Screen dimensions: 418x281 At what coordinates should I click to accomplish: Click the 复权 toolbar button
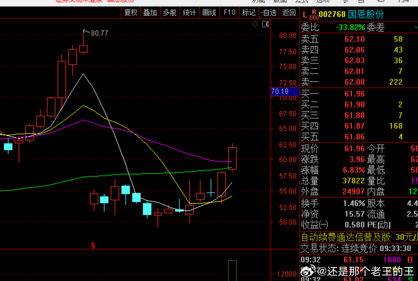point(131,12)
